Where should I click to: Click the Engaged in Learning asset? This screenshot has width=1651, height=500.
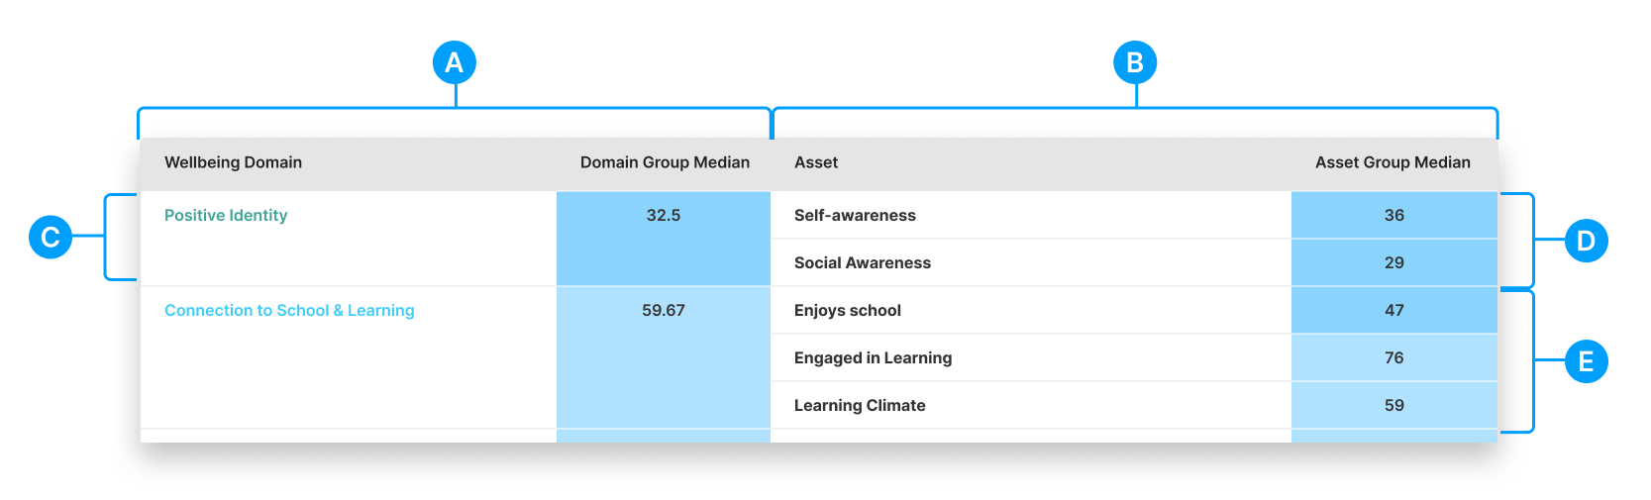click(873, 357)
